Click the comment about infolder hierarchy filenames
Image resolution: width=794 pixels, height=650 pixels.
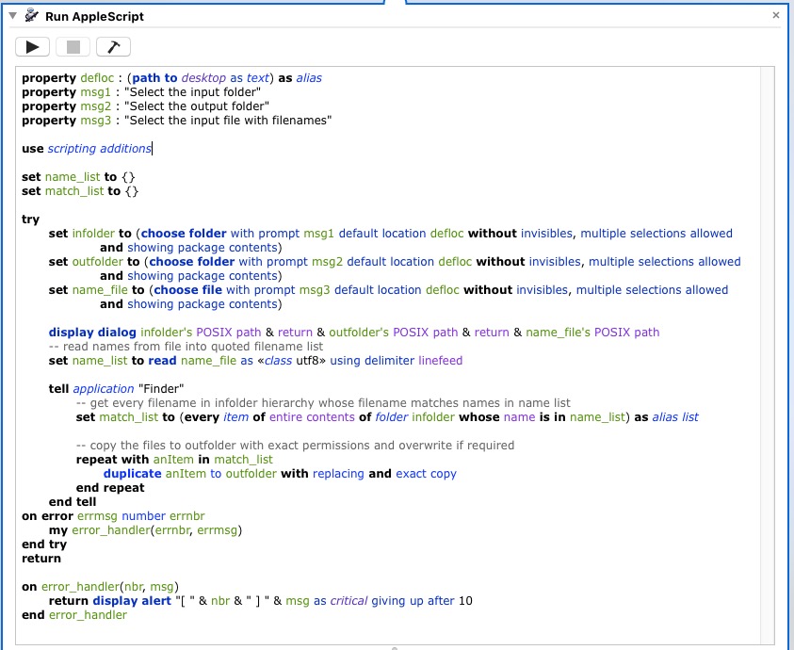pyautogui.click(x=323, y=403)
